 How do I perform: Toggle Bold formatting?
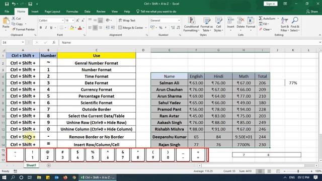click(41, 28)
